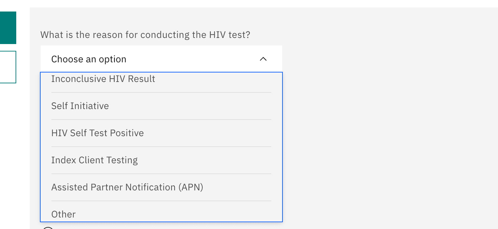Click the solid teal sidebar button
498x229 pixels.
click(8, 28)
